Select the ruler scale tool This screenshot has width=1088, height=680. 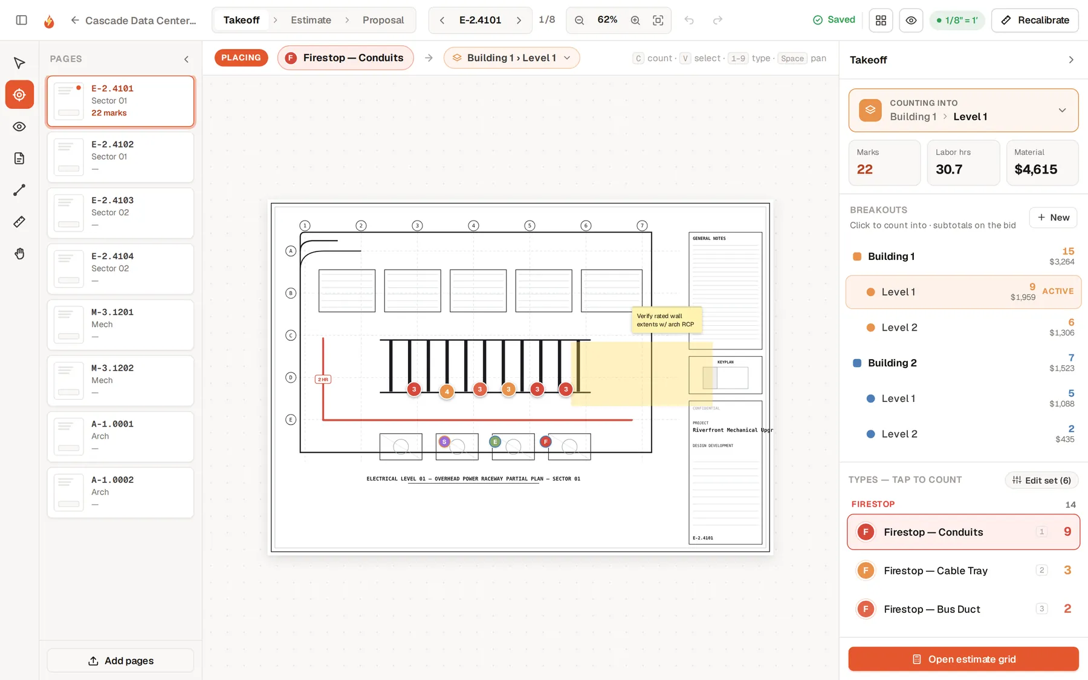(x=19, y=222)
